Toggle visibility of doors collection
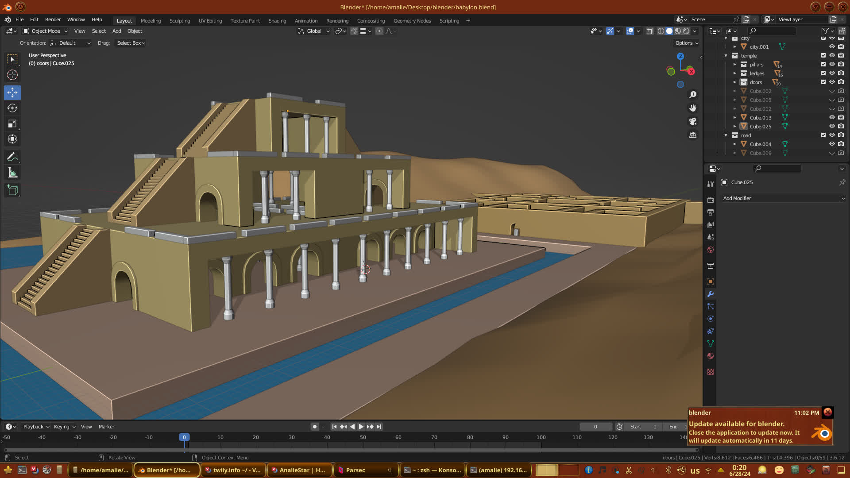This screenshot has height=478, width=850. [x=832, y=82]
